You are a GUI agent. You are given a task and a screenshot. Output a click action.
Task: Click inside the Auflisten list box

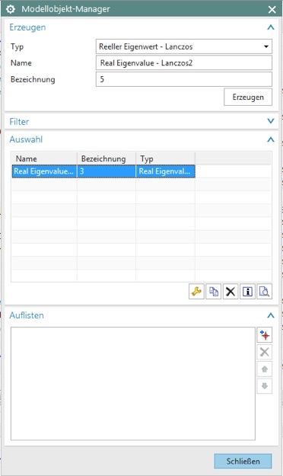click(x=133, y=383)
